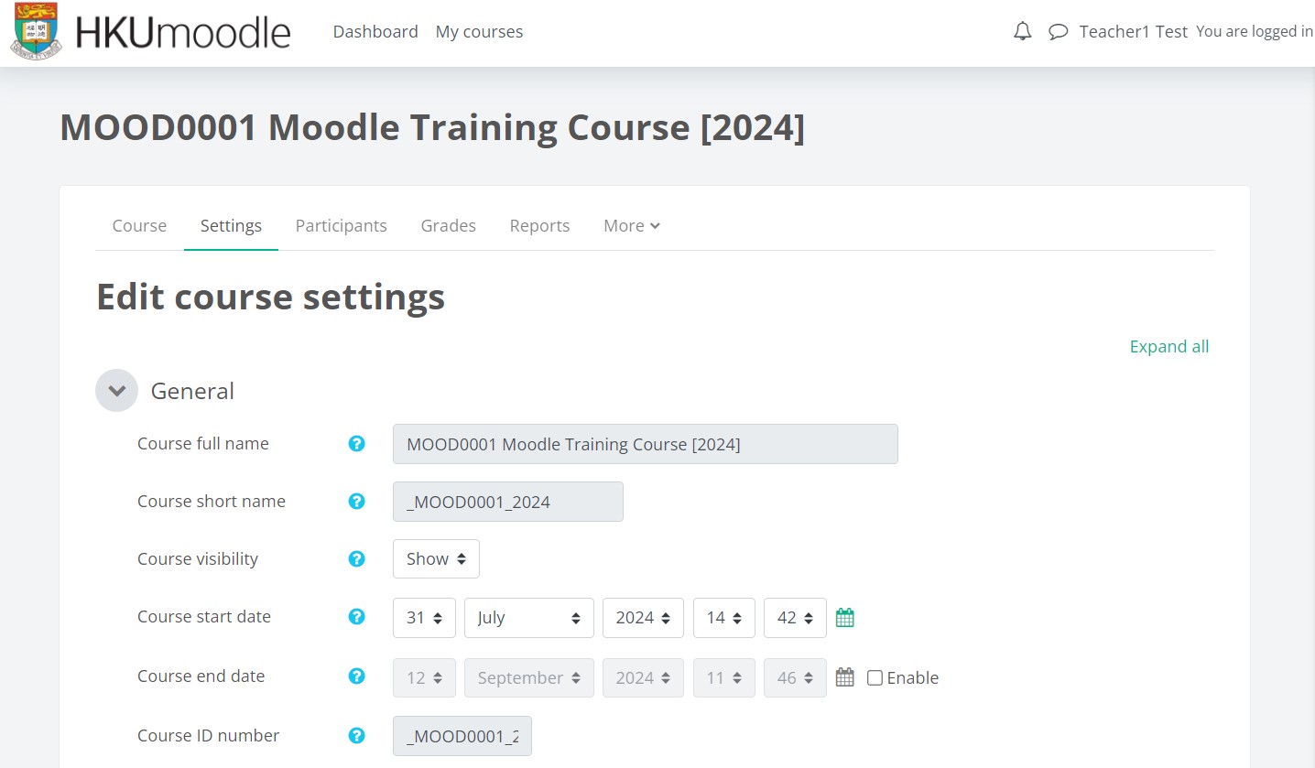Image resolution: width=1315 pixels, height=768 pixels.
Task: Switch to the Participants tab
Action: coord(341,226)
